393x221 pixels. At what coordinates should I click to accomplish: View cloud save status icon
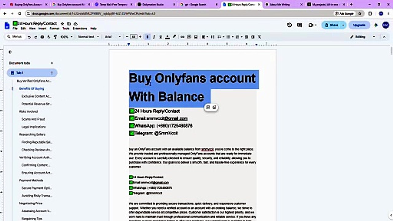tap(76, 24)
